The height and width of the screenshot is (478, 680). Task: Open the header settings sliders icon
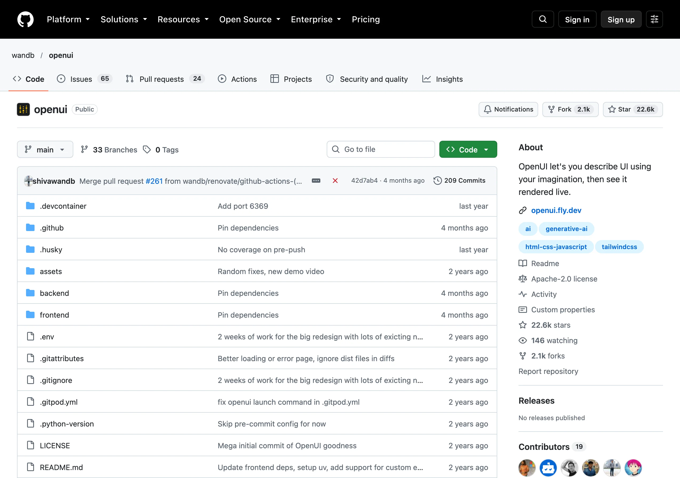click(654, 19)
